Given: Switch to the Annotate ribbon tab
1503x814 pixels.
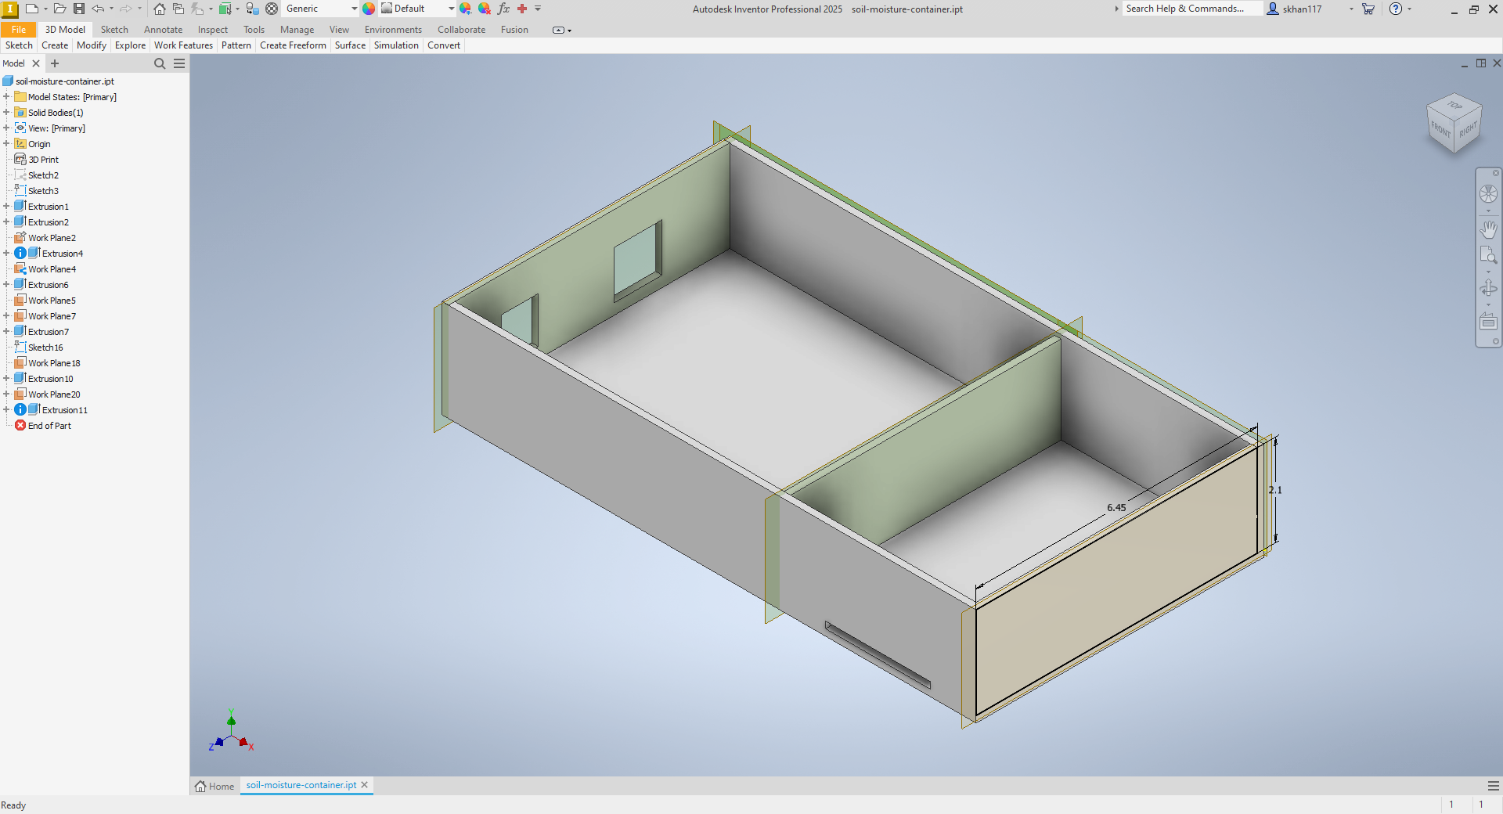Looking at the screenshot, I should [x=163, y=29].
